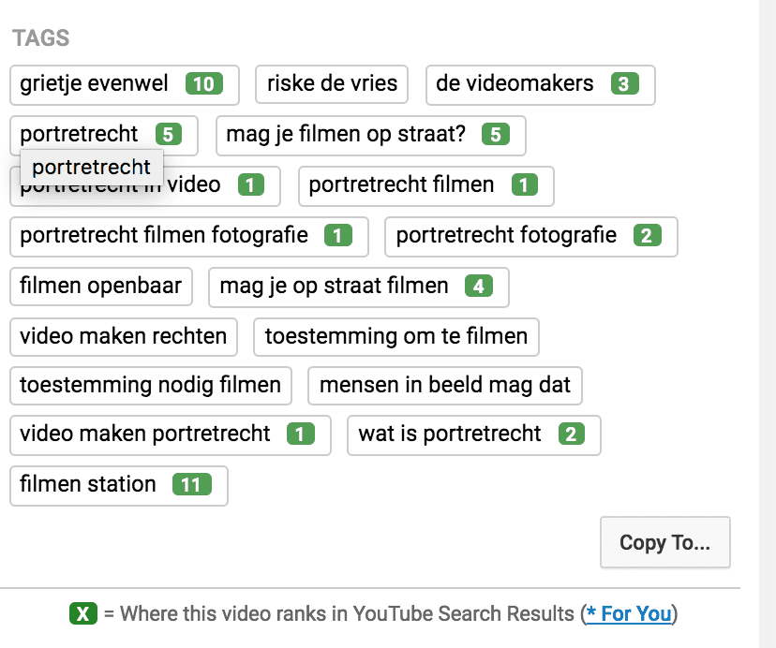Click the 'toestemming om te filmen' tag

pos(396,336)
